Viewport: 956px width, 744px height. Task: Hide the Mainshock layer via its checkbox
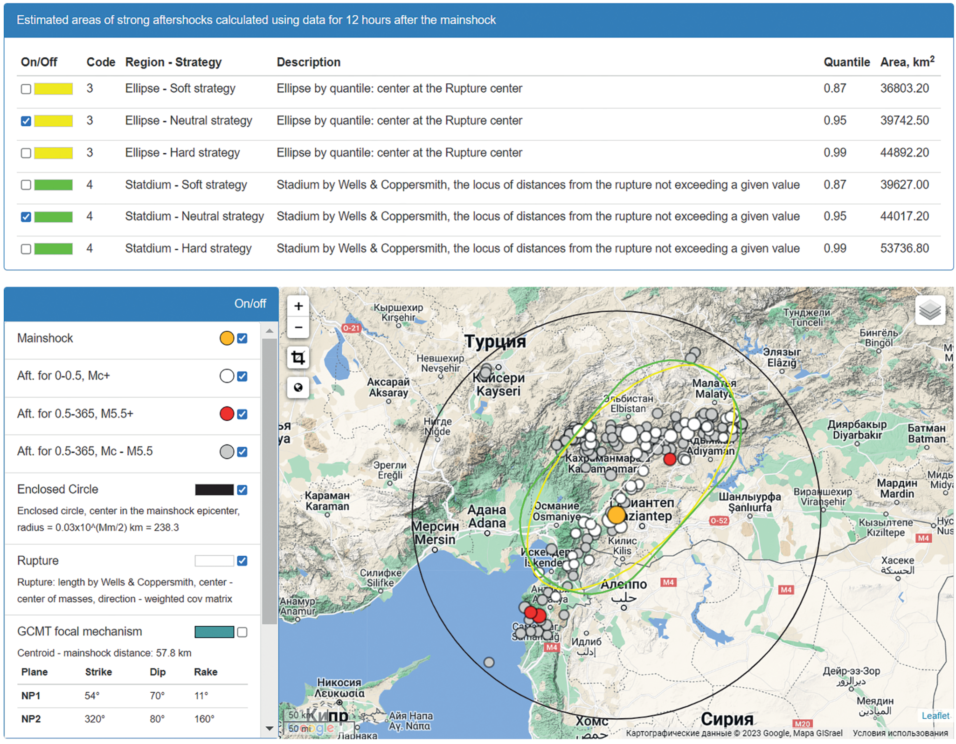[x=242, y=339]
